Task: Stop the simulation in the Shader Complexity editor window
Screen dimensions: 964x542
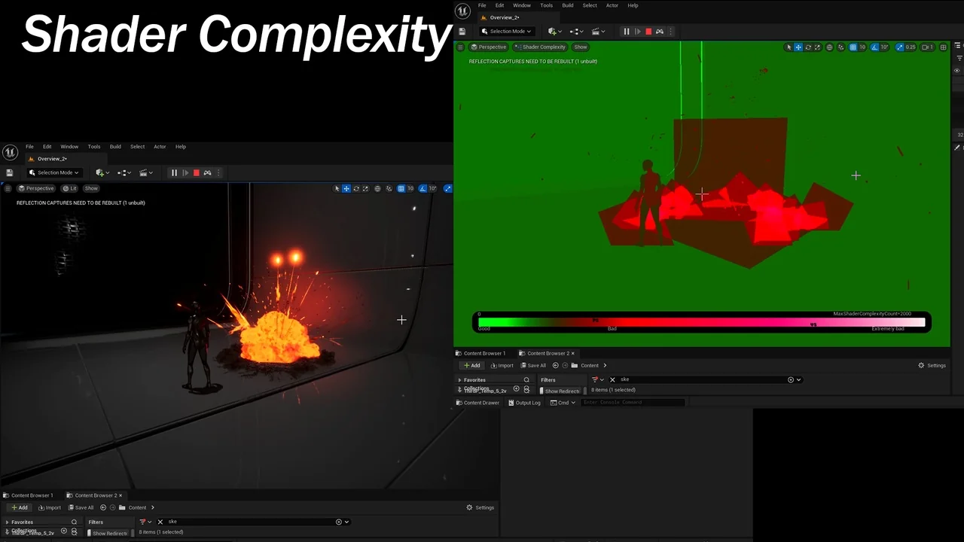Action: coord(648,32)
